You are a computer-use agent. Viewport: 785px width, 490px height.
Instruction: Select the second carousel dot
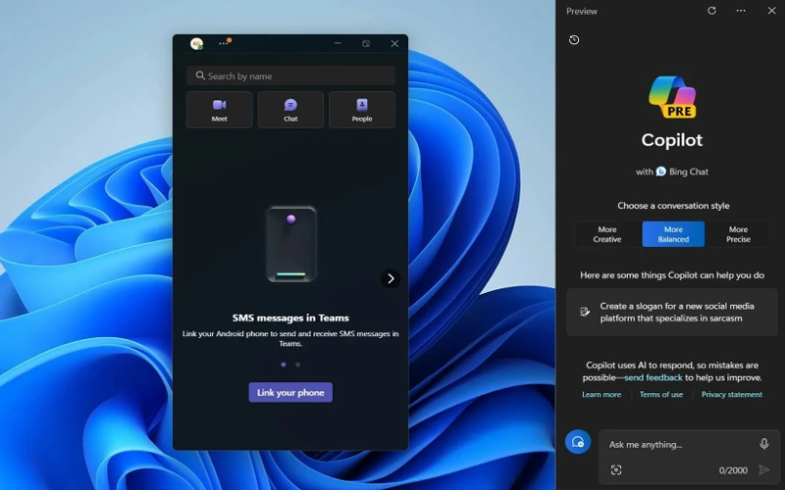coord(298,365)
